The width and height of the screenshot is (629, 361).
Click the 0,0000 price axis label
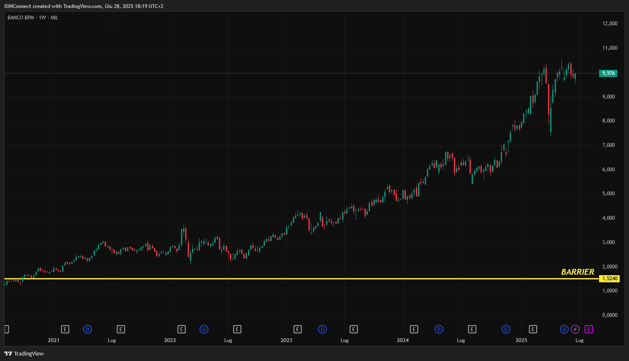610,315
